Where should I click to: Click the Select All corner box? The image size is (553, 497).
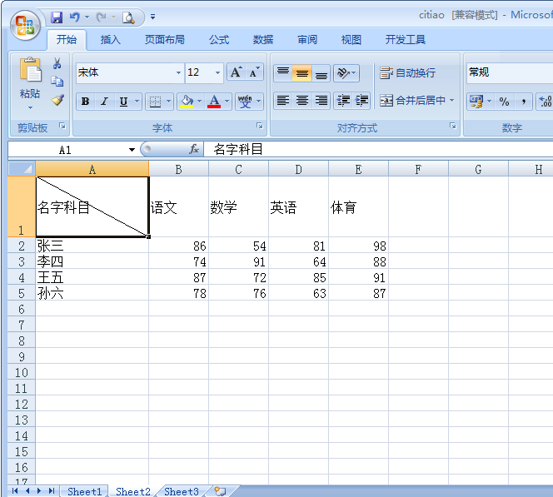pos(22,169)
